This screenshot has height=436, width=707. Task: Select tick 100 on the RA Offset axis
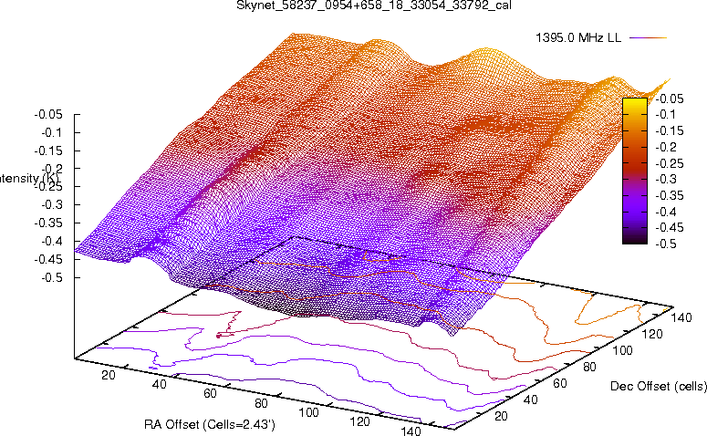308,412
